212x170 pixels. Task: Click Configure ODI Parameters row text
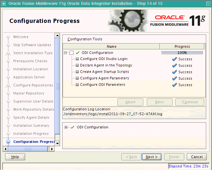point(103,85)
